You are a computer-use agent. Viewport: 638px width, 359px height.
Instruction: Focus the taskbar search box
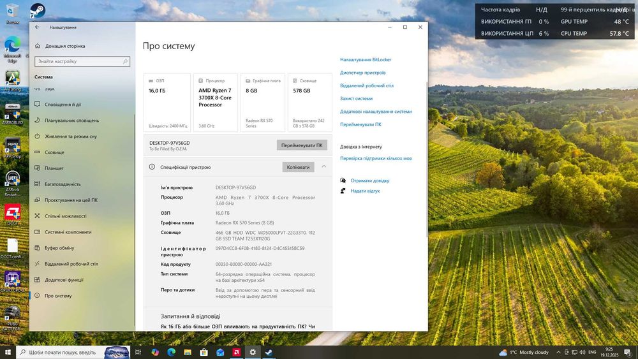click(73, 352)
